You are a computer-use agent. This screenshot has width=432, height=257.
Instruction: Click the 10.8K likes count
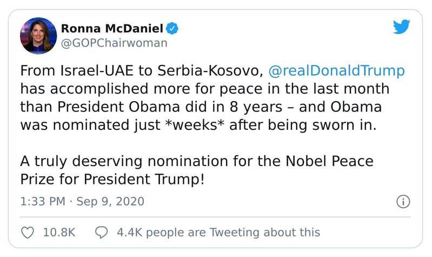(58, 232)
